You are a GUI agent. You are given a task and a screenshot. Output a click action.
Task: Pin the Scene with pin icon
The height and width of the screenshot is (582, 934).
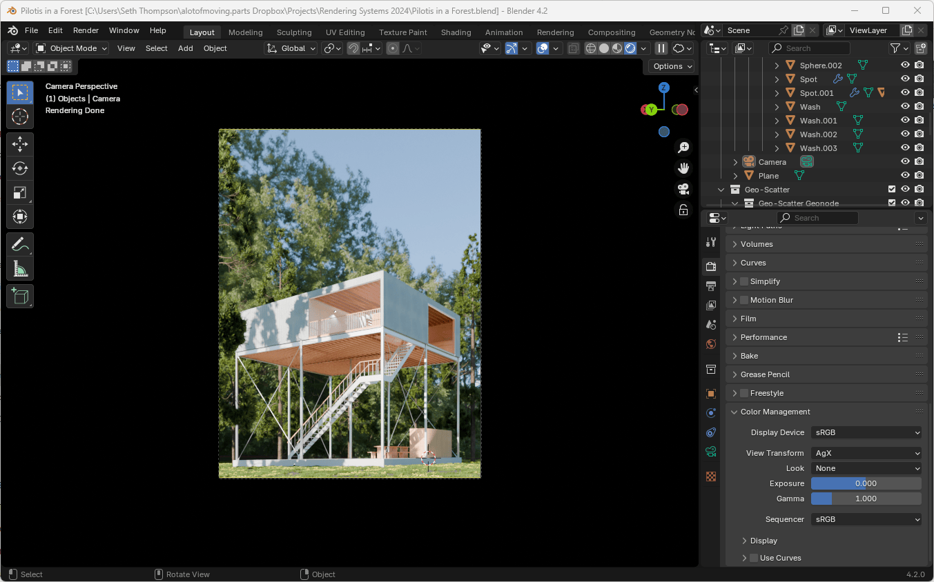pyautogui.click(x=784, y=30)
